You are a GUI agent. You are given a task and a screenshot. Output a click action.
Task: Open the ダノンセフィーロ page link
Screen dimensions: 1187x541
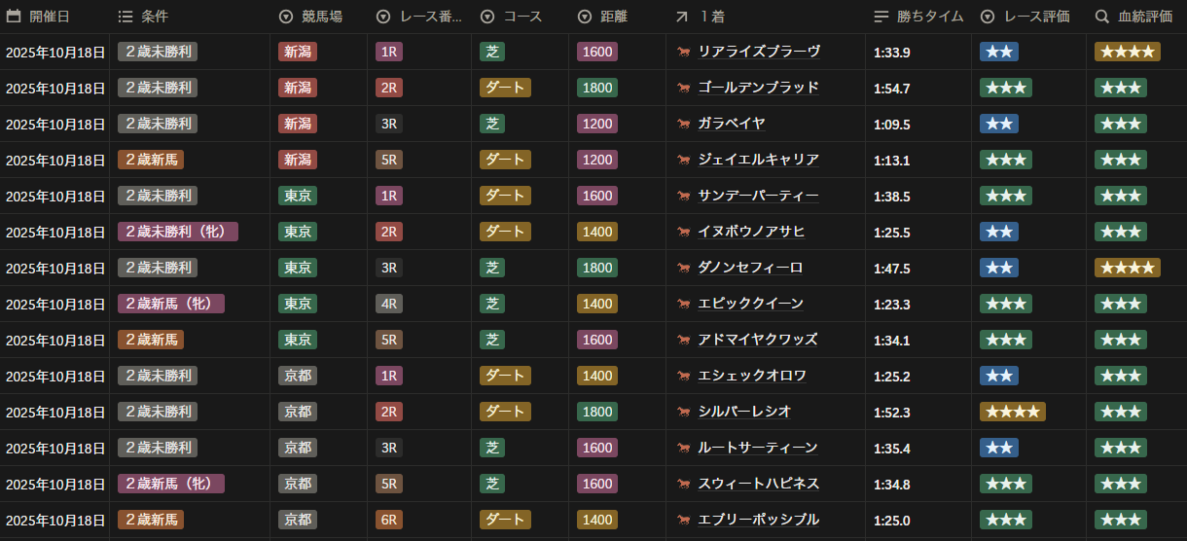pyautogui.click(x=750, y=268)
